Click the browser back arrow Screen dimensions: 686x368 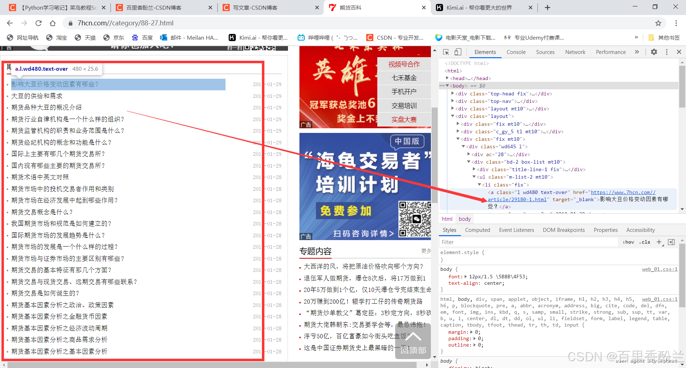click(10, 23)
